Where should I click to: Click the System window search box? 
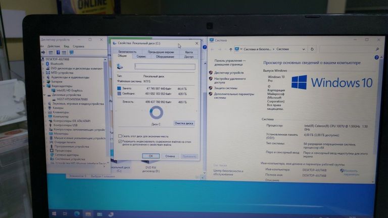pyautogui.click(x=350, y=49)
